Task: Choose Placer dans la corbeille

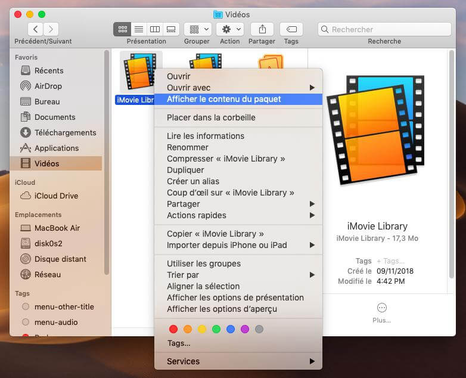Action: coord(238,117)
